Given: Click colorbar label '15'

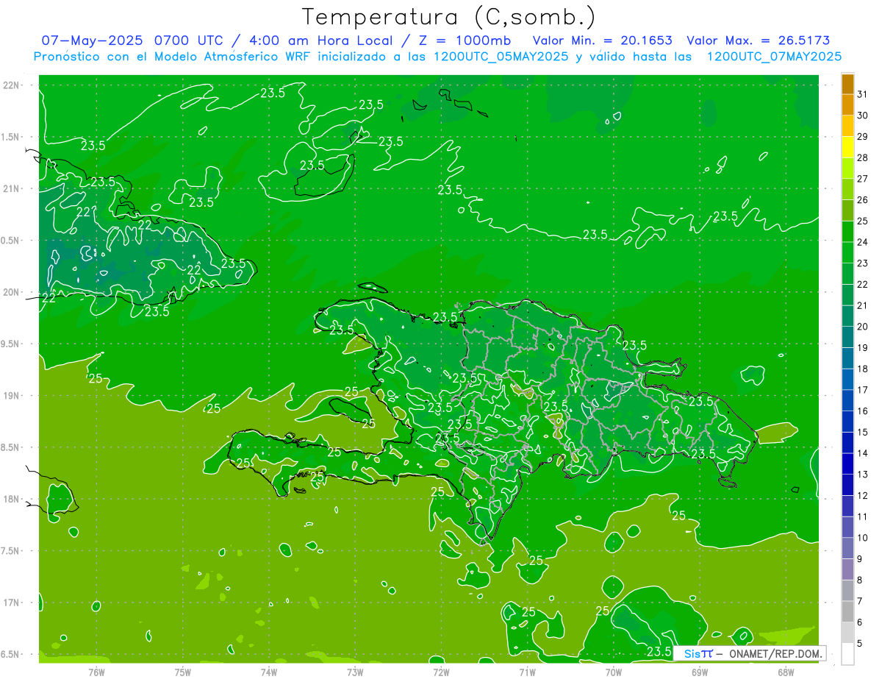Looking at the screenshot, I should coord(862,433).
